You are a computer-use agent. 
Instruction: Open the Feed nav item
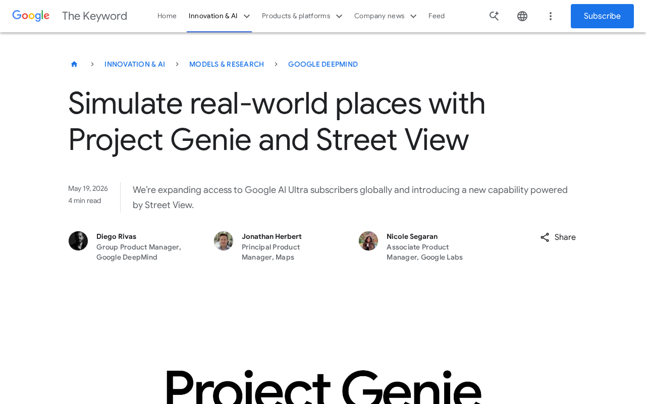[437, 16]
